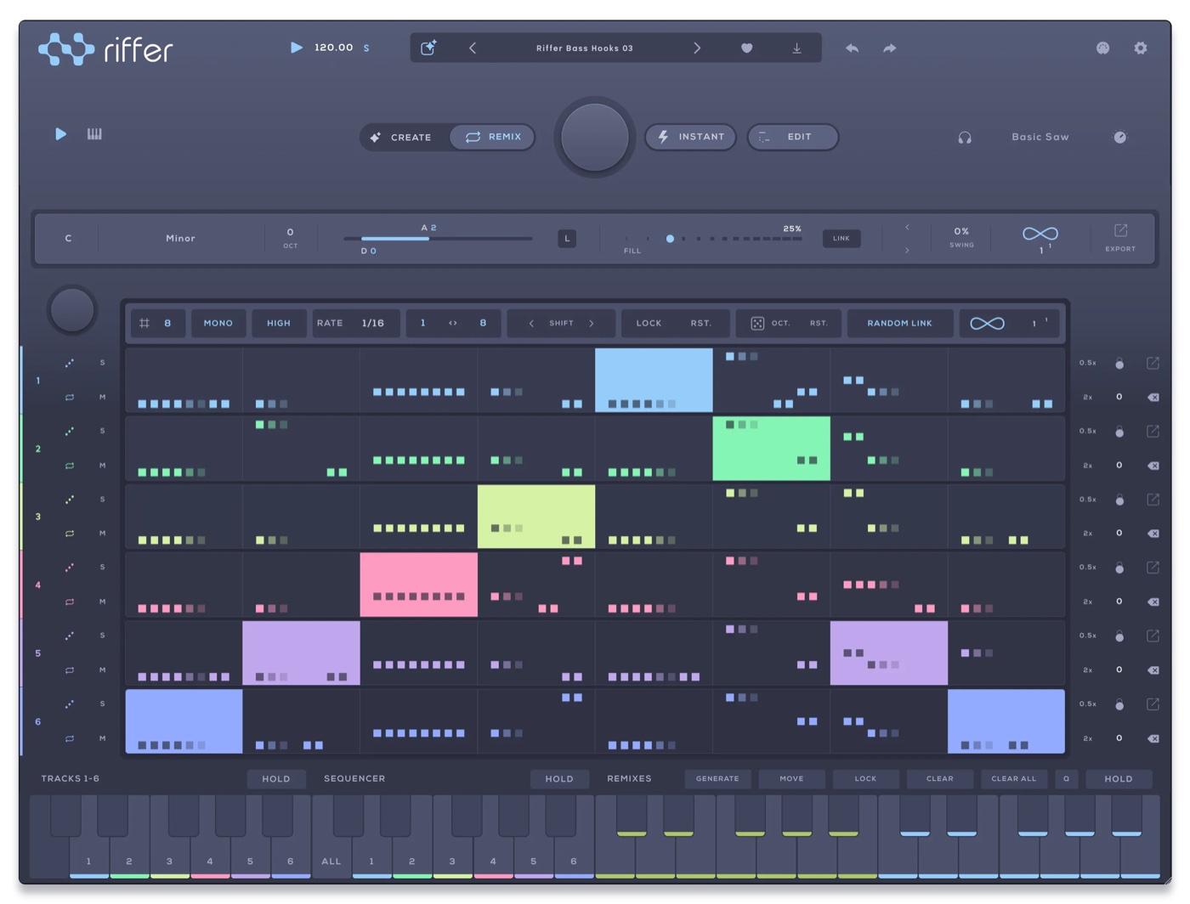Click the dice randomize octave icon
This screenshot has width=1190, height=904.
(757, 324)
